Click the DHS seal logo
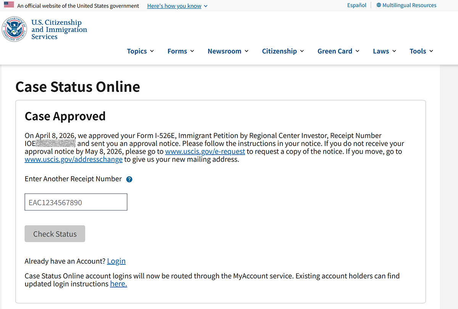Viewport: 458px width, 309px height. pos(15,29)
